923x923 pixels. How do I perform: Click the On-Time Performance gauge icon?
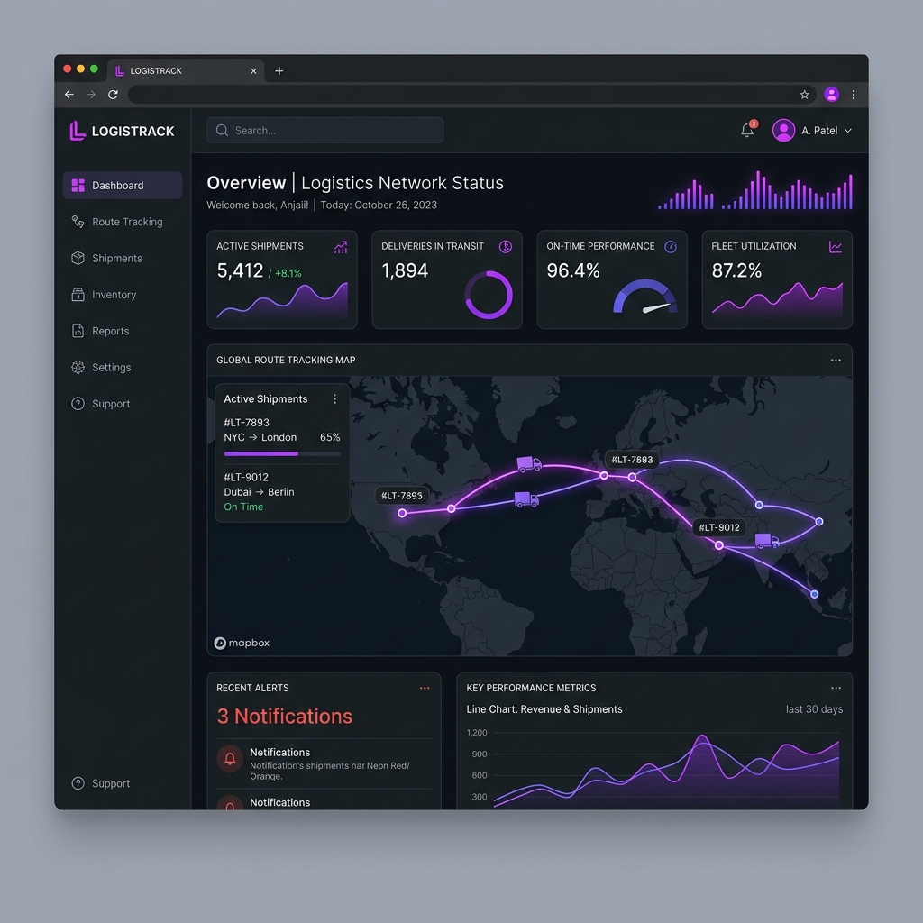[671, 247]
